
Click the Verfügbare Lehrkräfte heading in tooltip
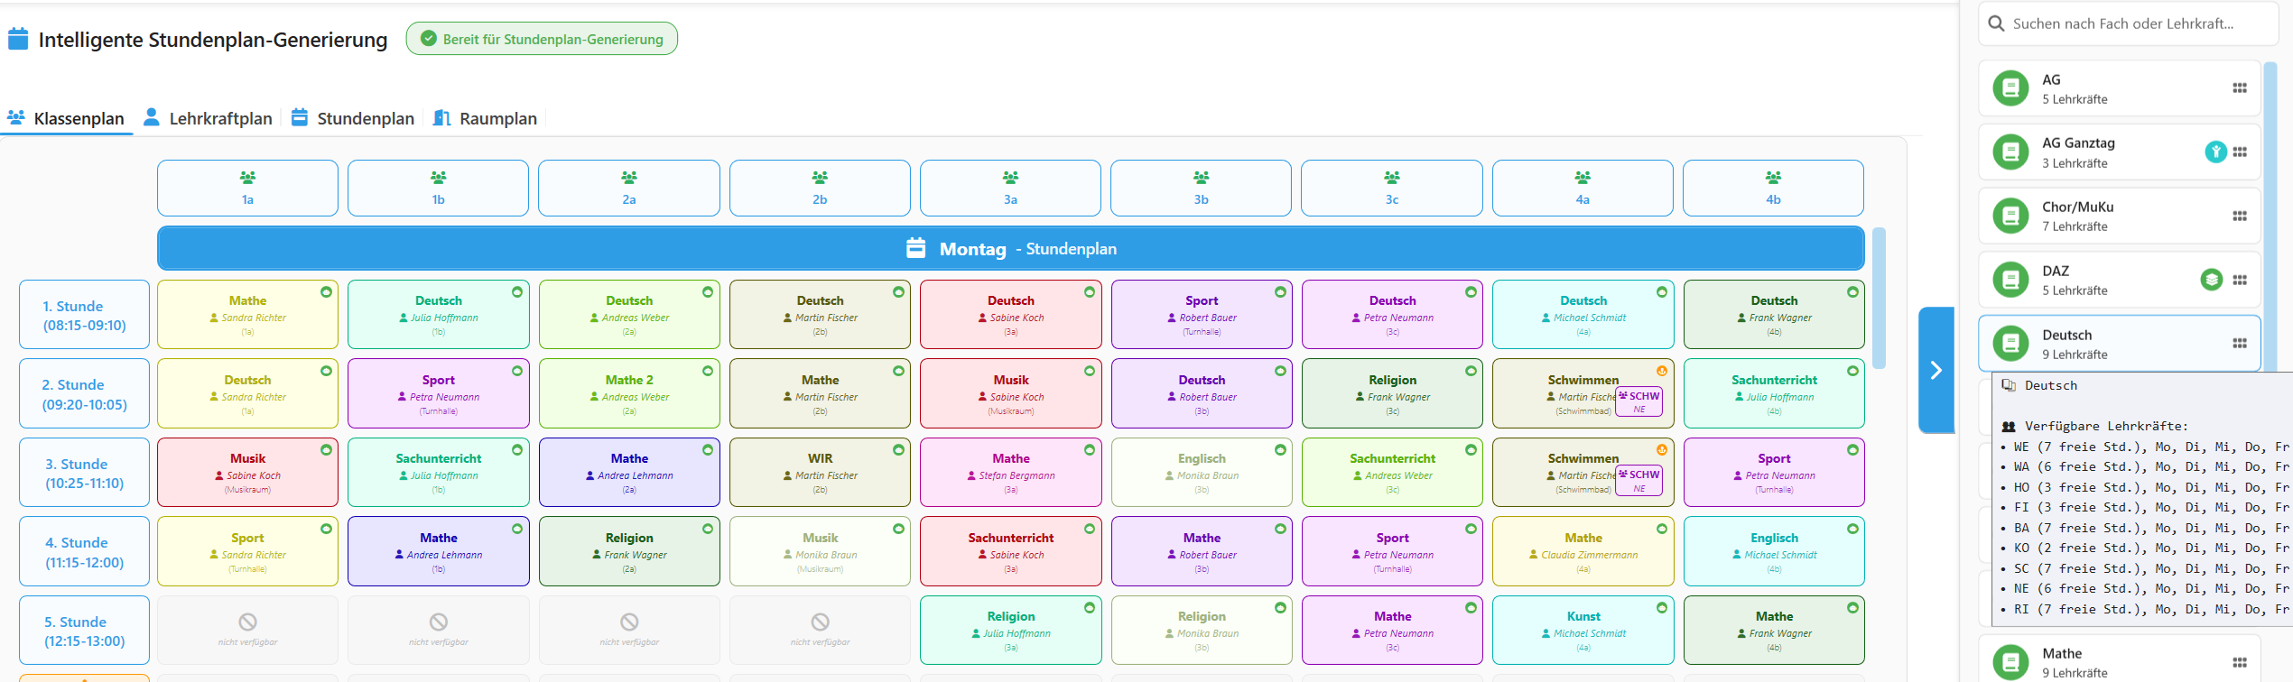pyautogui.click(x=2094, y=426)
